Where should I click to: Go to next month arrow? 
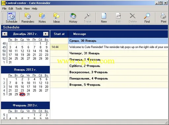(x=46, y=34)
